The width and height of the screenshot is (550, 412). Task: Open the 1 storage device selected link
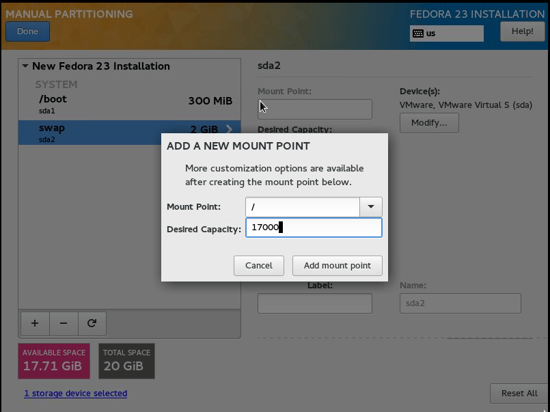76,394
